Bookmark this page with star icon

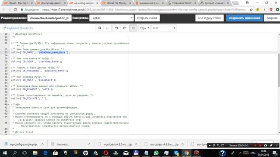tap(251, 10)
